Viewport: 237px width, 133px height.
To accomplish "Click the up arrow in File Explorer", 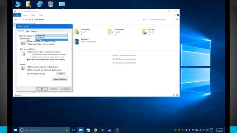I will pos(27,20).
